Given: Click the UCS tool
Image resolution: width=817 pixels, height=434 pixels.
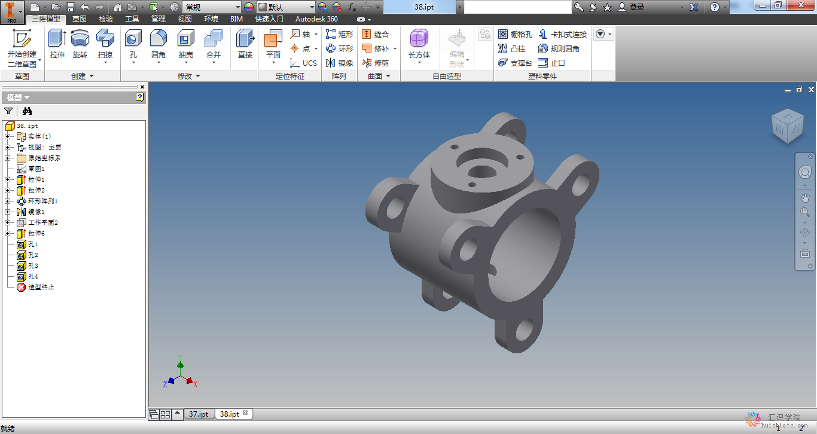Looking at the screenshot, I should (x=303, y=63).
